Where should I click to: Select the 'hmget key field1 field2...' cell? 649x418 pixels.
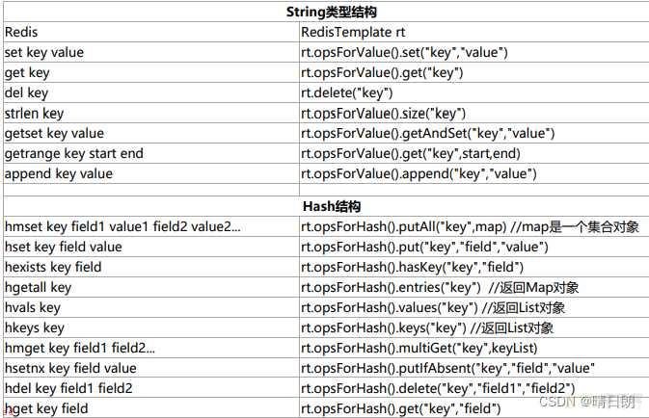(151, 348)
